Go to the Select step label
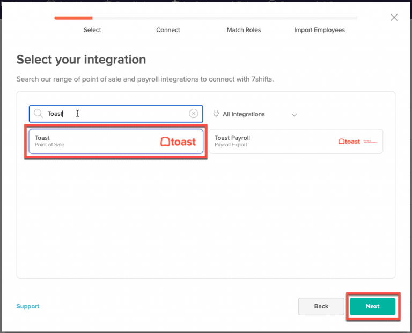The height and width of the screenshot is (333, 412). coord(92,30)
